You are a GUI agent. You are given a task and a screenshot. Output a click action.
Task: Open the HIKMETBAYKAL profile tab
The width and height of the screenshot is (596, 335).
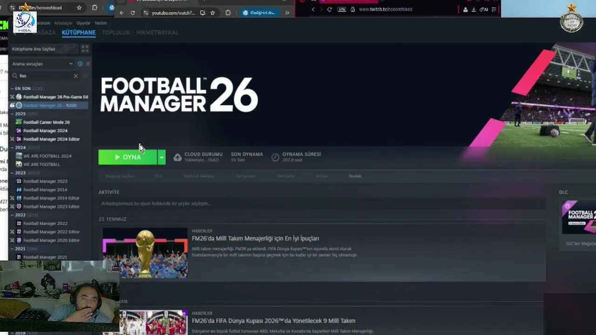[157, 33]
